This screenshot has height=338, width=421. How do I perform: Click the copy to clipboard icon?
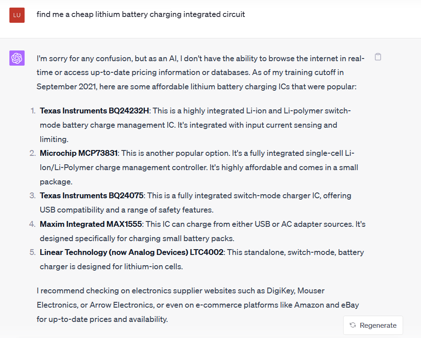(x=378, y=57)
